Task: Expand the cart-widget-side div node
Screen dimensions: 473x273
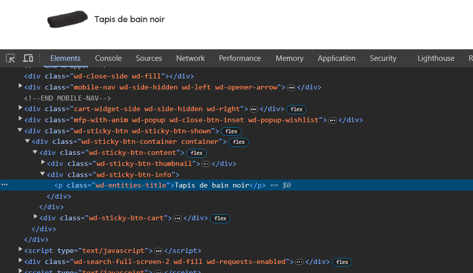Action: click(x=20, y=108)
